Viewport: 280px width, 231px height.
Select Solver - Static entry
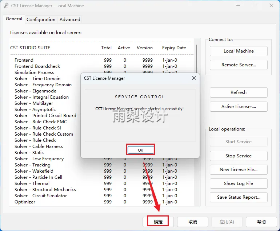pos(29,153)
